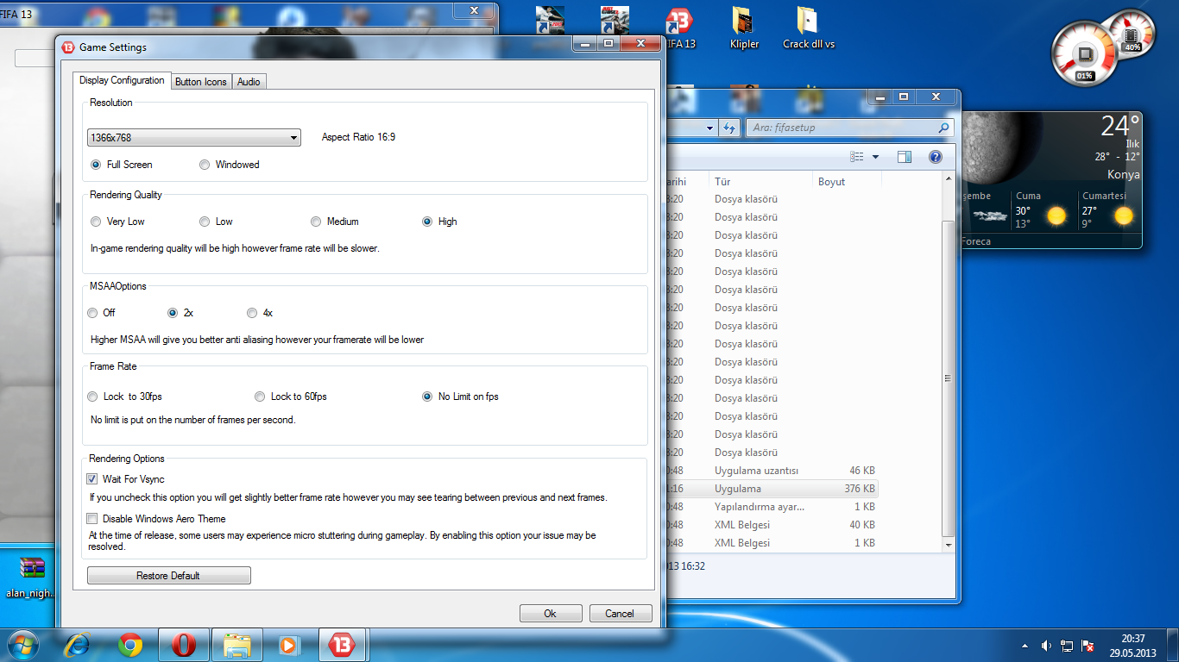Select the Uygulama uzantısı 46 KB row
Viewport: 1179px width, 662px height.
773,471
